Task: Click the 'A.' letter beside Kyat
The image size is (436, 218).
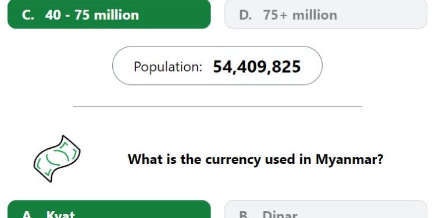Action: coord(28,215)
